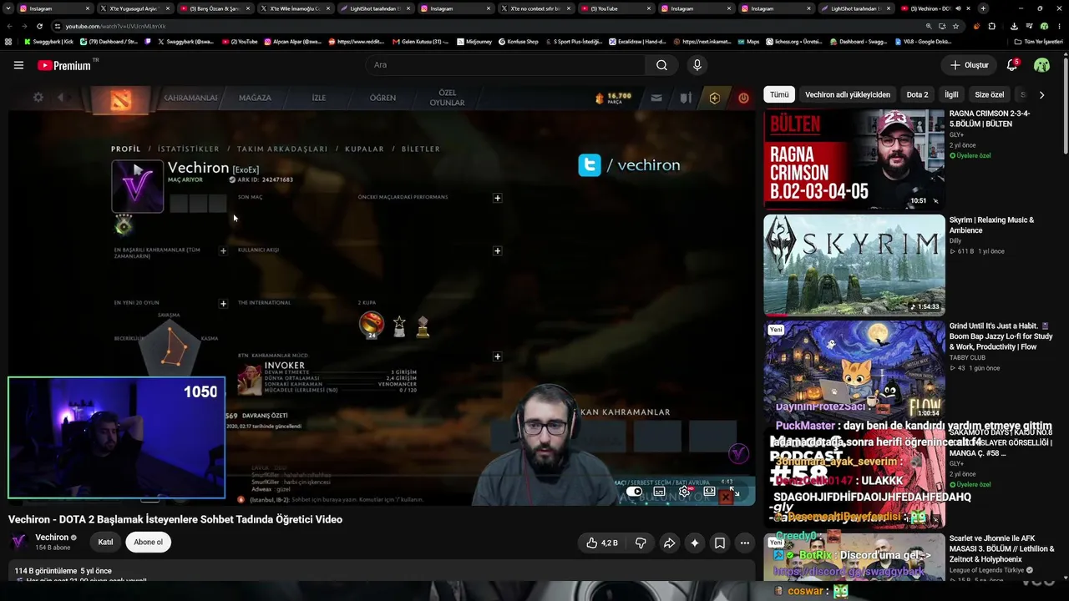Open a new browser tab

tap(983, 8)
